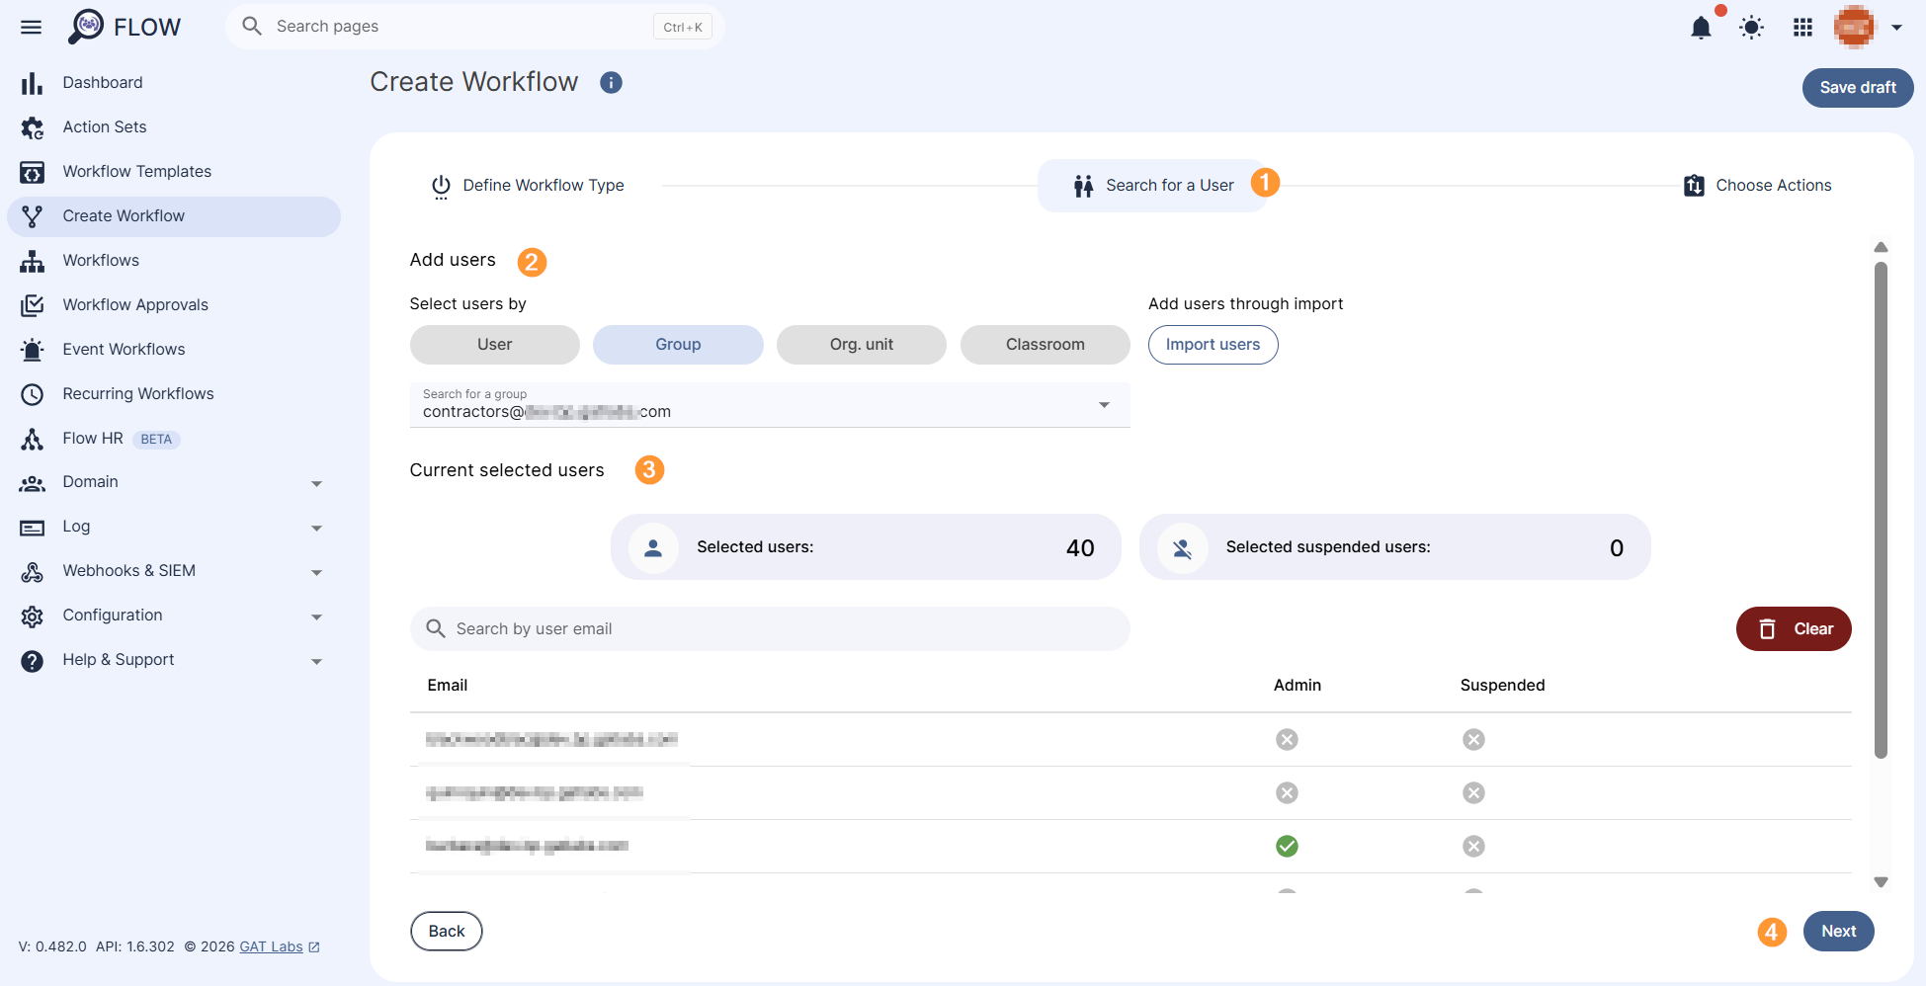
Task: Select users by Classroom
Action: pyautogui.click(x=1045, y=345)
